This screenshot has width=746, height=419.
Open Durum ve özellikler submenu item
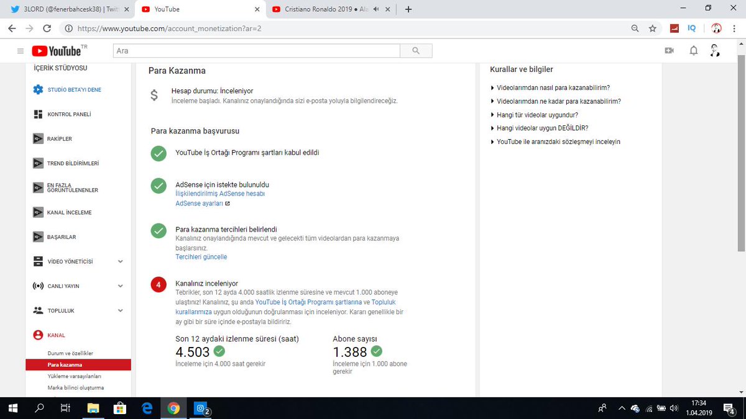pyautogui.click(x=70, y=353)
